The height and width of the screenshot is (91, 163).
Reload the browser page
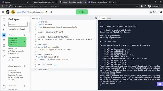[x=10, y=6]
